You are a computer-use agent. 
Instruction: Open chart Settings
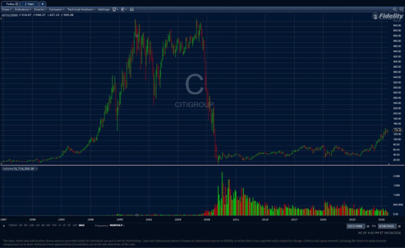coord(103,9)
